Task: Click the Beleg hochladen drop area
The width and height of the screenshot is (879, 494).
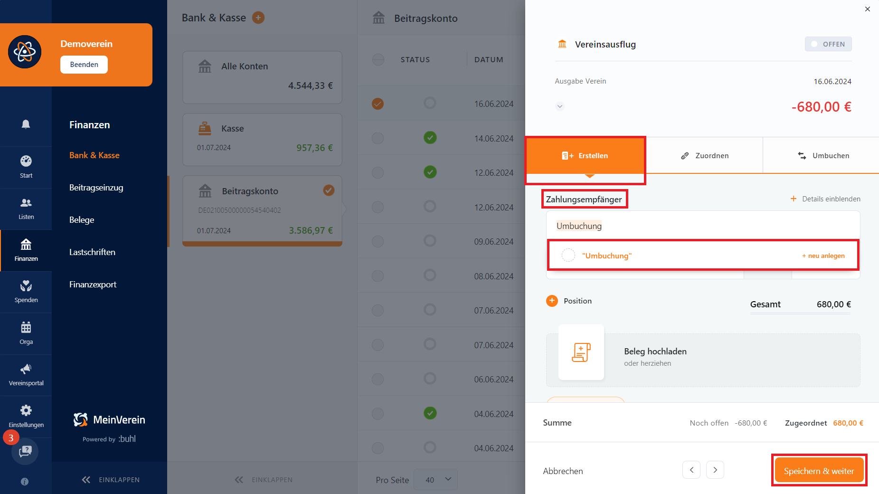Action: click(x=703, y=360)
